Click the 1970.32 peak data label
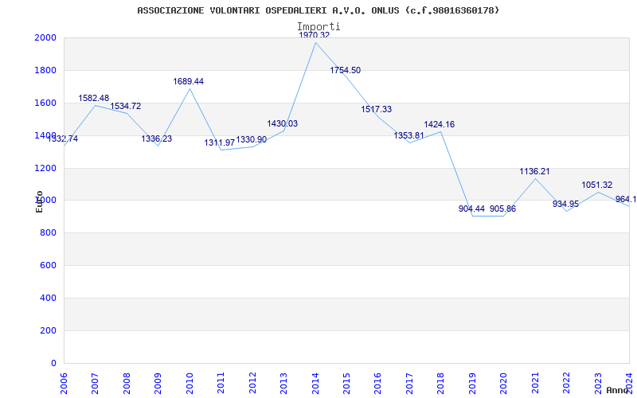This screenshot has height=398, width=637. 314,35
